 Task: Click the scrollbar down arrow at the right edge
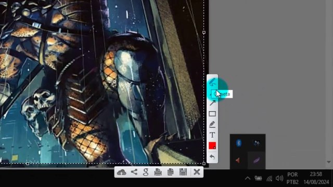pos(329,162)
